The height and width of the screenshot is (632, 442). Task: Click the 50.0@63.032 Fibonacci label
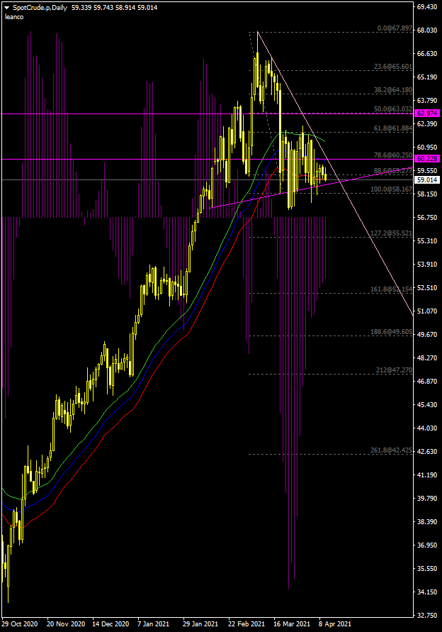(393, 109)
